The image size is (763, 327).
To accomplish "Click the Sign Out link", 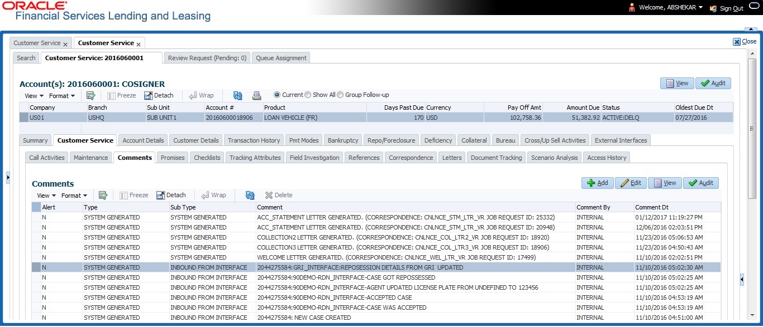I will coord(727,8).
